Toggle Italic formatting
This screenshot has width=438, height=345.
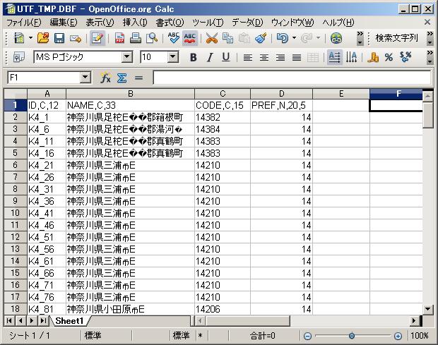[x=209, y=57]
